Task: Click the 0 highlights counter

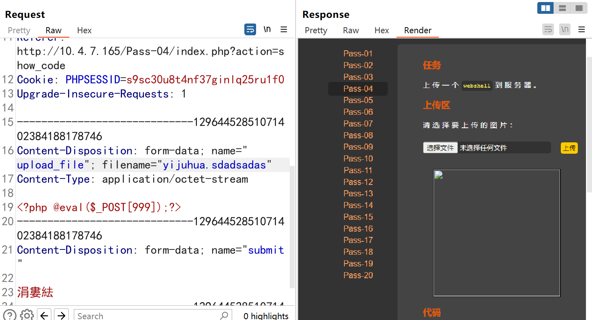Action: coord(266,316)
